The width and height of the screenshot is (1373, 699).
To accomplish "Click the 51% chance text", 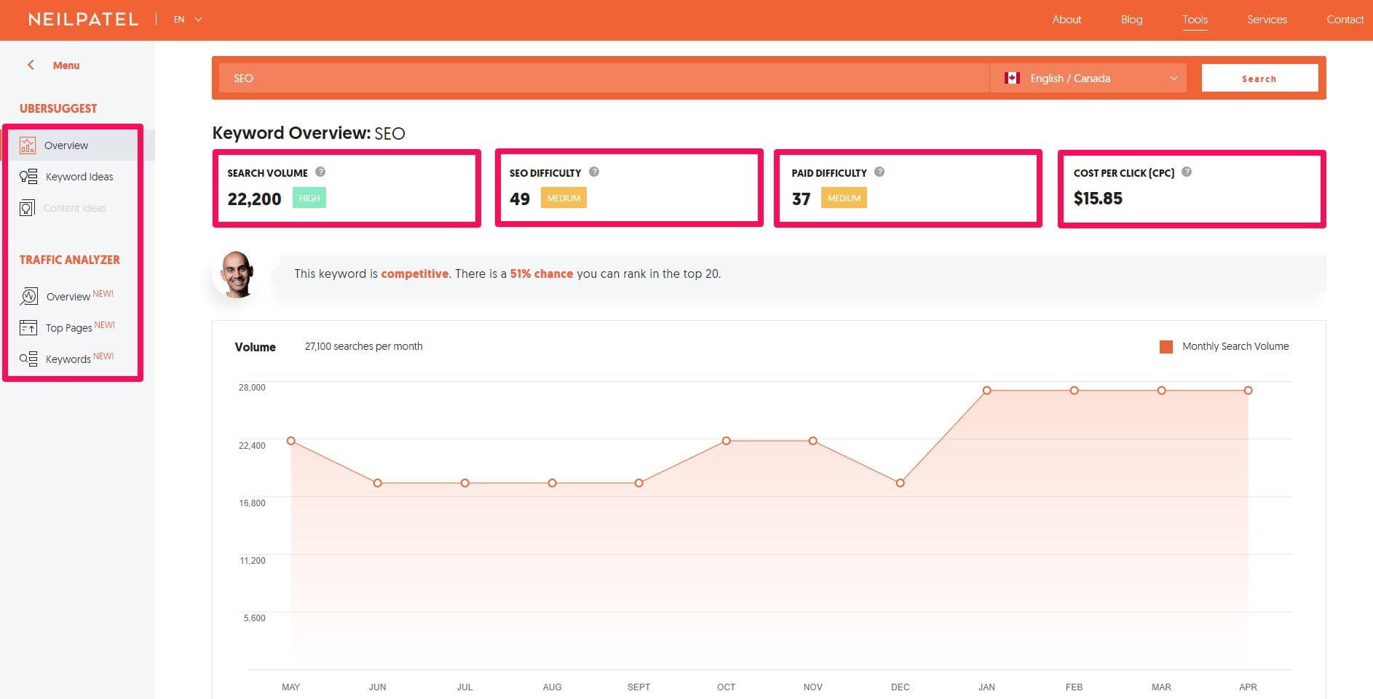I will coord(541,273).
